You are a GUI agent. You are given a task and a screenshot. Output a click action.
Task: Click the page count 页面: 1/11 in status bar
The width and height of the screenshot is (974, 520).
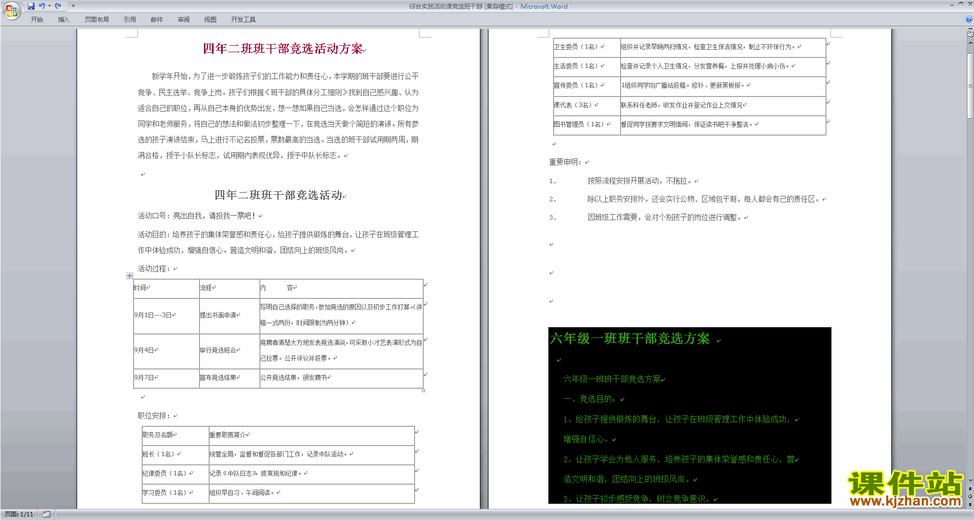19,514
